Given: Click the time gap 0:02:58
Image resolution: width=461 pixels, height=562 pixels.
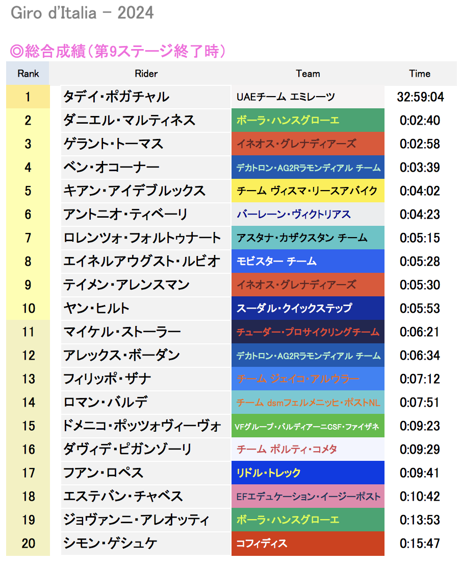Looking at the screenshot, I should [420, 144].
